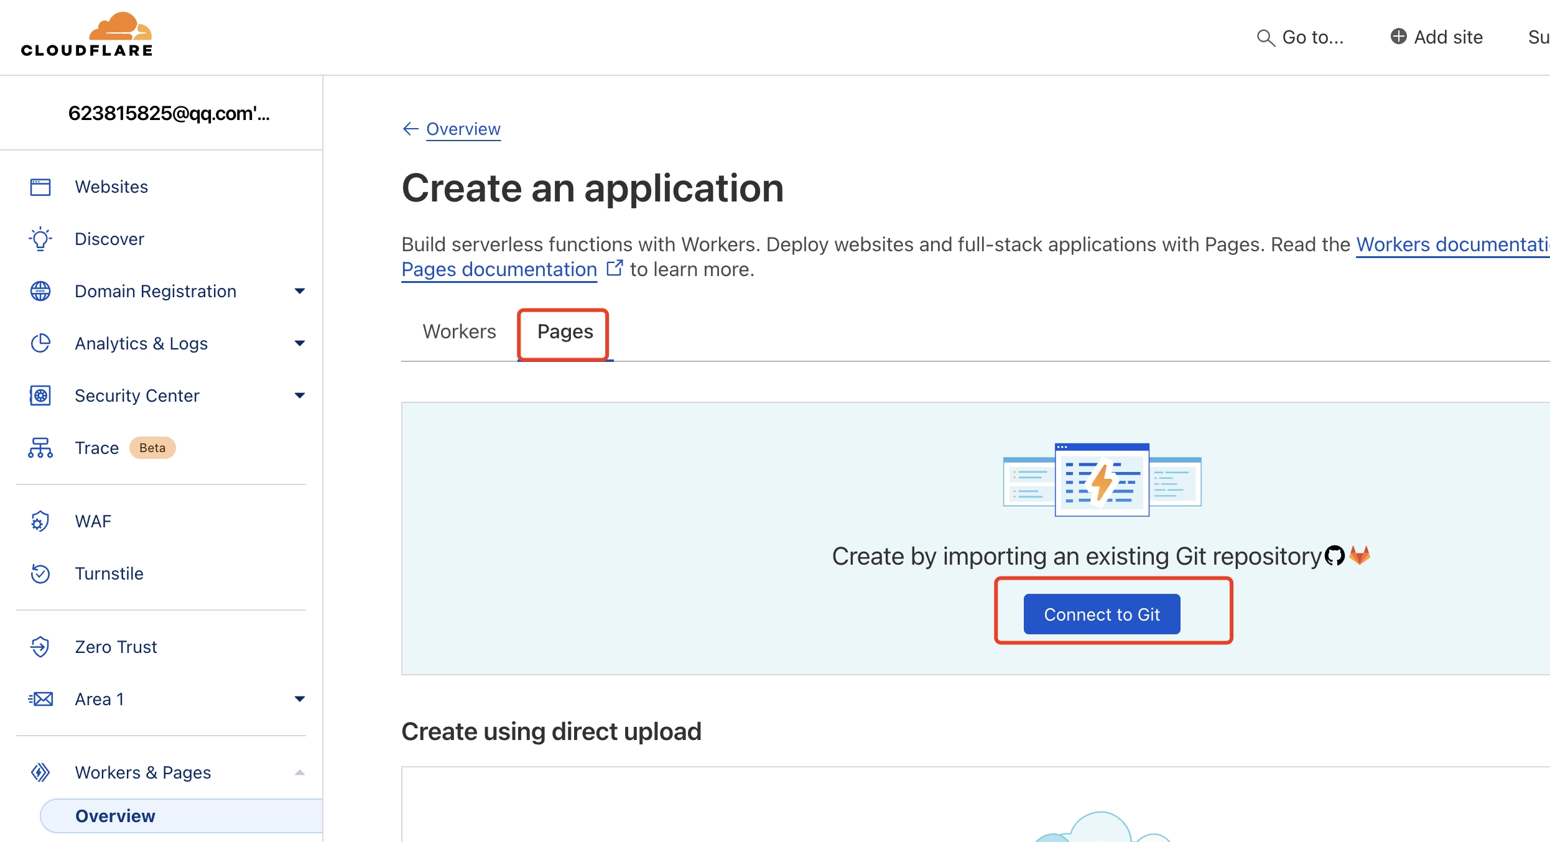Open Websites in the sidebar
The image size is (1550, 842).
[x=111, y=187]
